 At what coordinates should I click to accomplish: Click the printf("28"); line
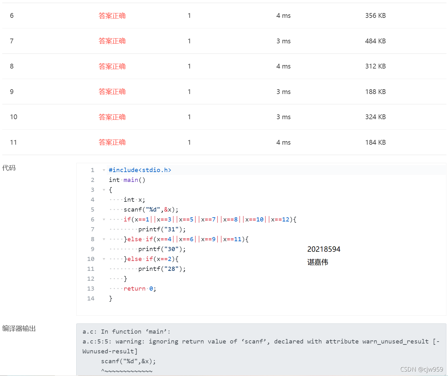162,269
